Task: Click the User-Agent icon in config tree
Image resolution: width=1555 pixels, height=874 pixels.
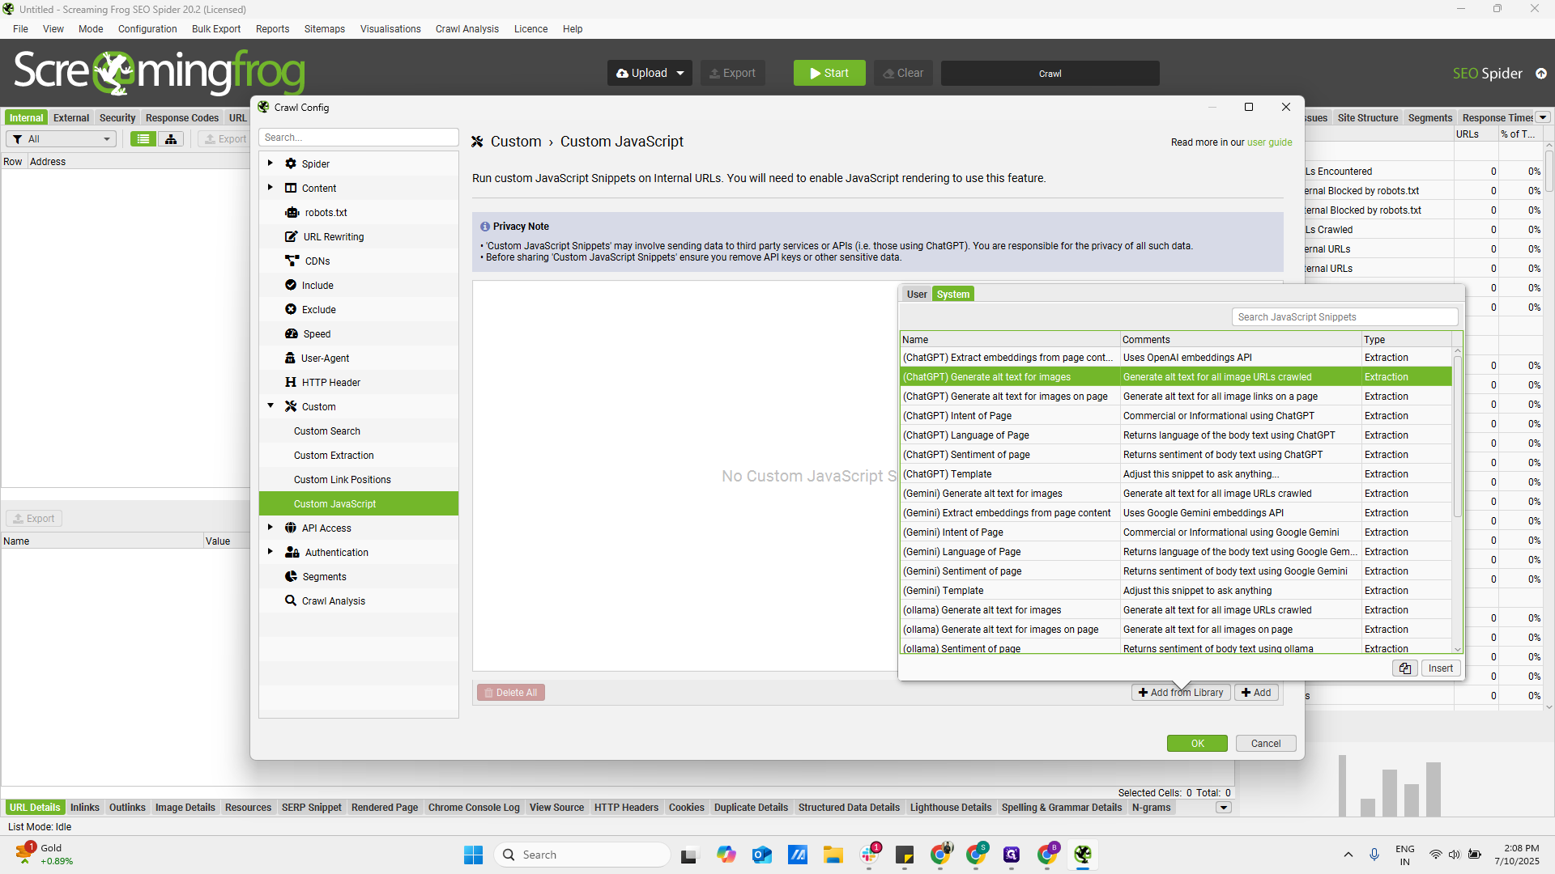Action: 290,358
